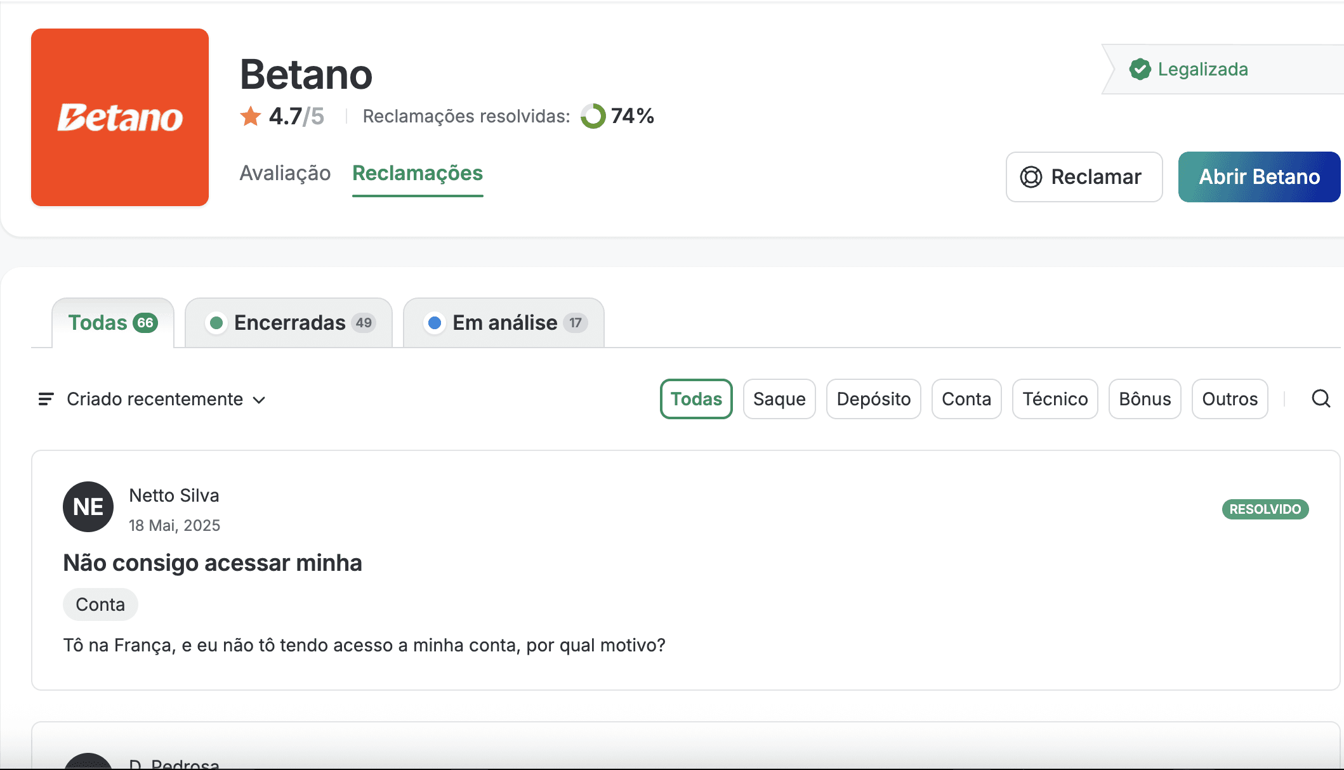
Task: Filter complaints by Conta chip
Action: tap(966, 399)
